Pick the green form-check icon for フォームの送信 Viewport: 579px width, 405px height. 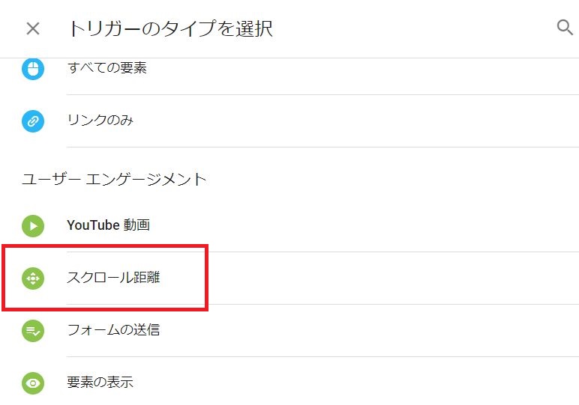tap(33, 331)
